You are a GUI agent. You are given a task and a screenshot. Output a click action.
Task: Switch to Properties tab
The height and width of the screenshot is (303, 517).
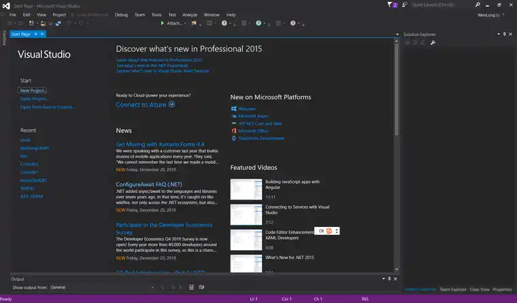pyautogui.click(x=502, y=289)
